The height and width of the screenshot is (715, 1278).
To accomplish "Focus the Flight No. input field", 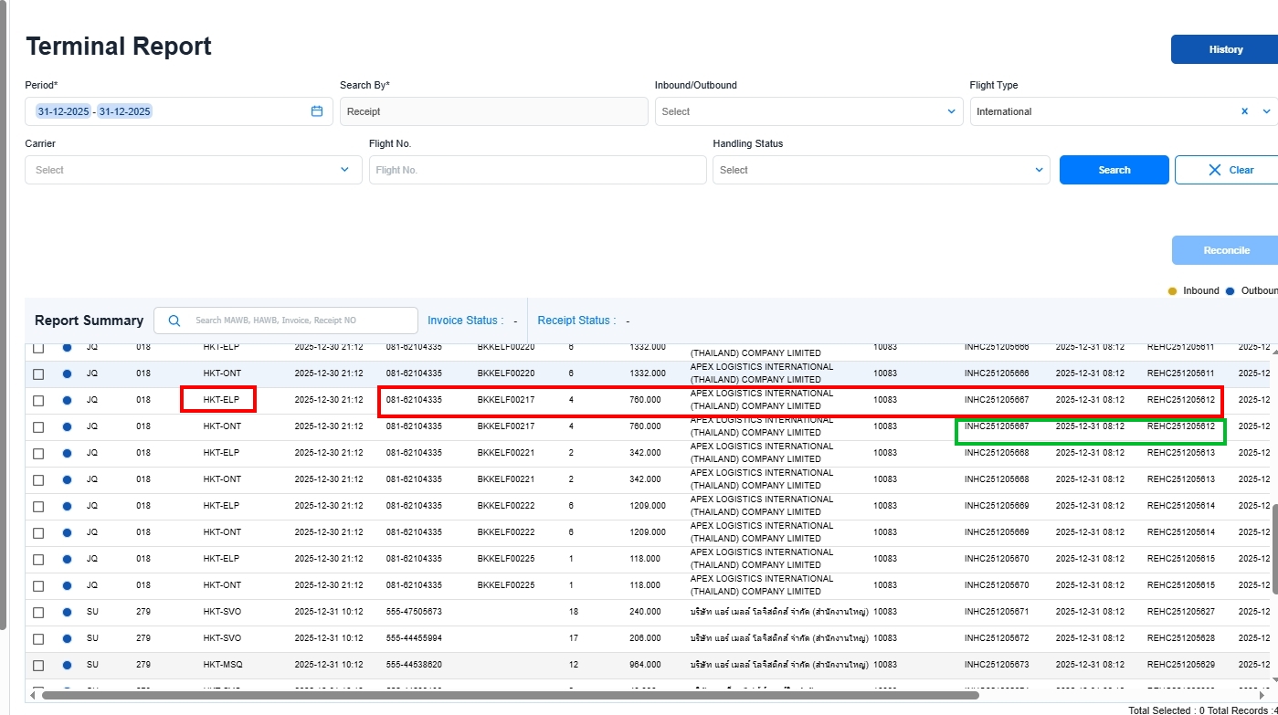I will tap(537, 170).
